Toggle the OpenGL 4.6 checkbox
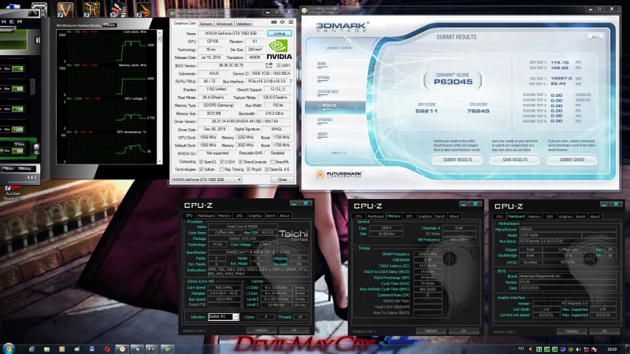 (x=267, y=169)
